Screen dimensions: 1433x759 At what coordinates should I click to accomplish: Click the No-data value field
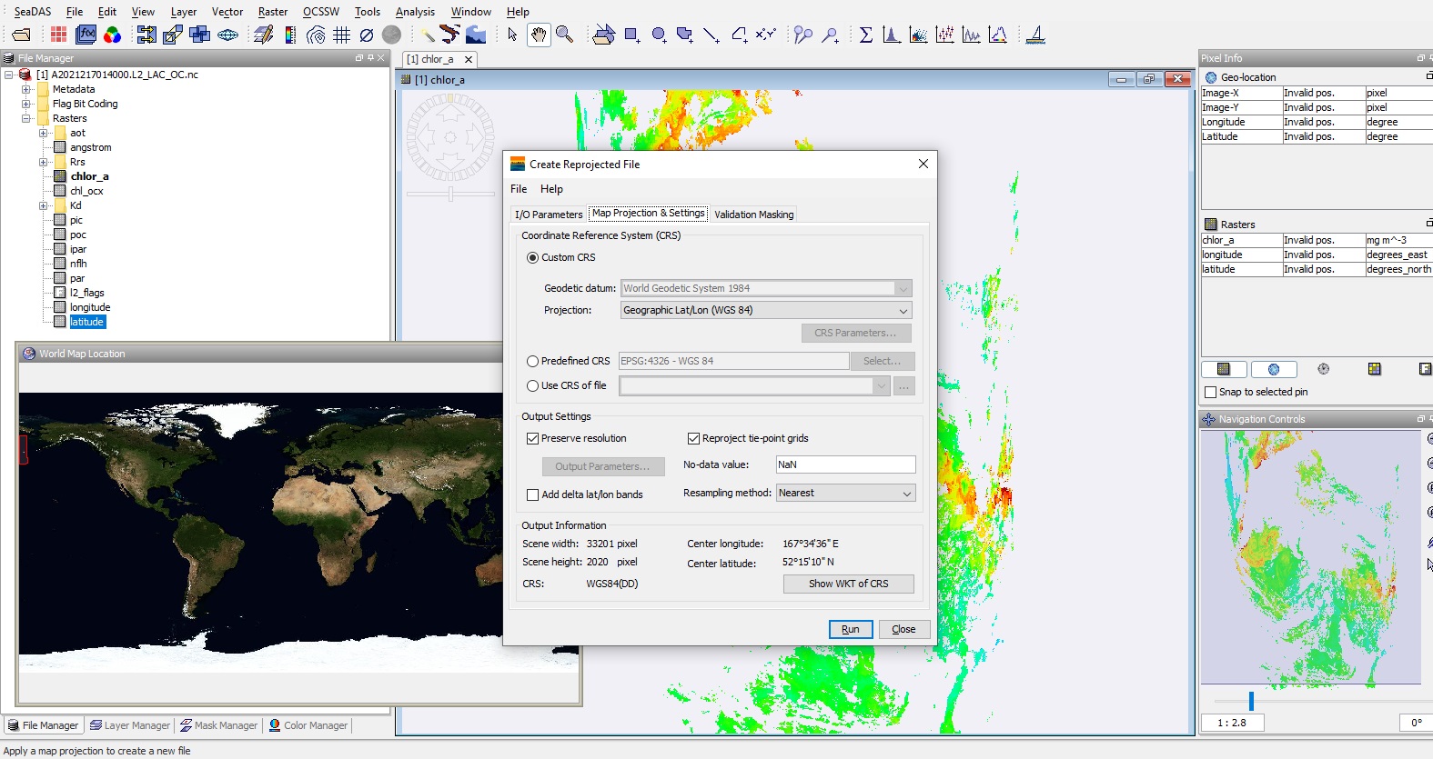[x=844, y=464]
